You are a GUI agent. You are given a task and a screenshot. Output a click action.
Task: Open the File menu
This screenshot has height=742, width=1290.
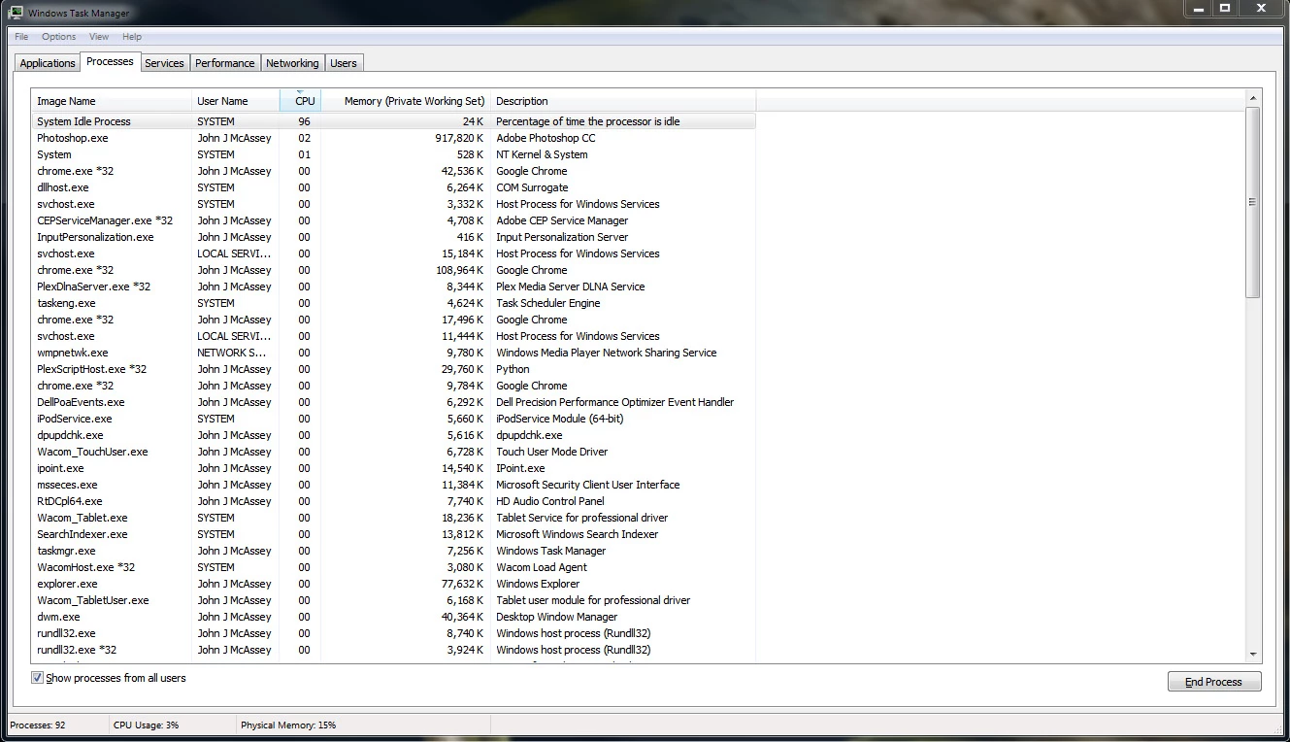(21, 37)
